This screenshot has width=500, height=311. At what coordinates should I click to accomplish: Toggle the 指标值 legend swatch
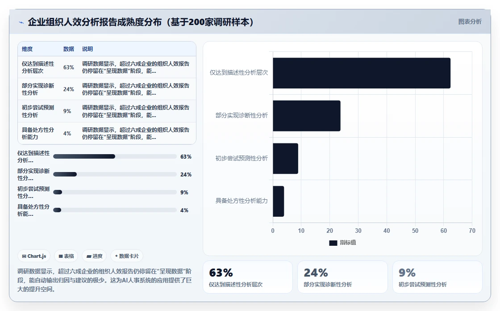click(x=333, y=243)
